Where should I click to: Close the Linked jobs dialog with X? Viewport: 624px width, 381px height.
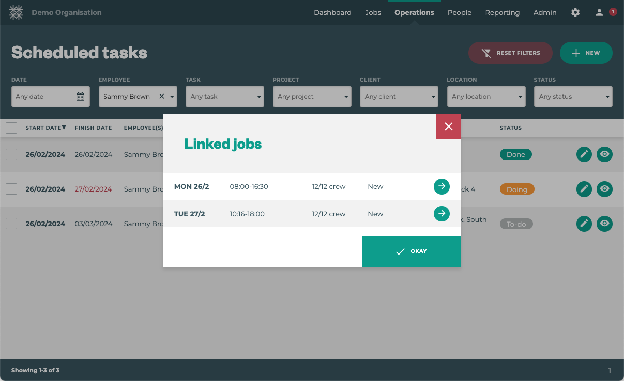[448, 126]
